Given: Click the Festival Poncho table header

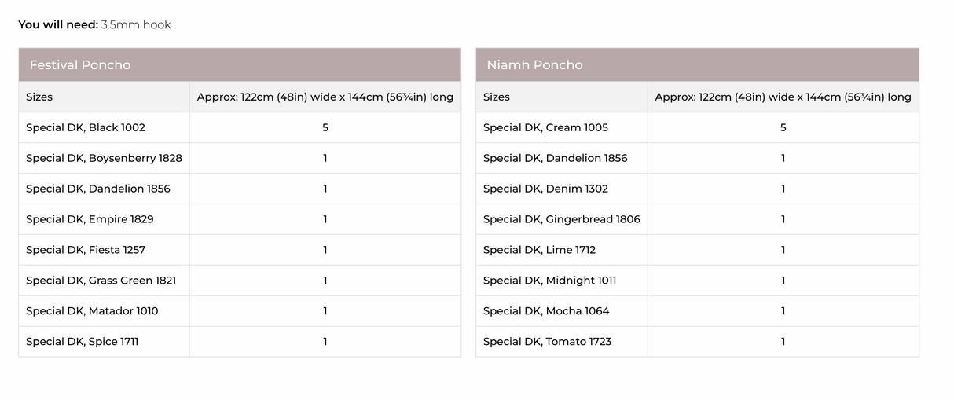Looking at the screenshot, I should pos(240,64).
